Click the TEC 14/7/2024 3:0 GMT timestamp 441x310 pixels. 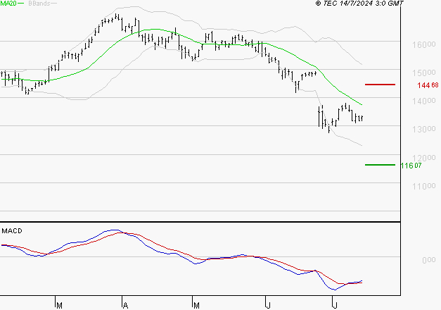pos(359,4)
